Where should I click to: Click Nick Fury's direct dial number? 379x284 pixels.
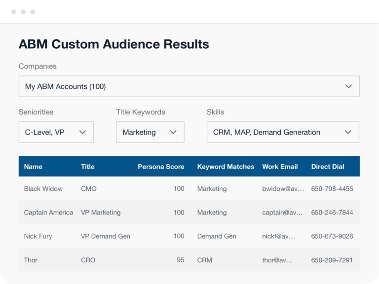tap(332, 236)
